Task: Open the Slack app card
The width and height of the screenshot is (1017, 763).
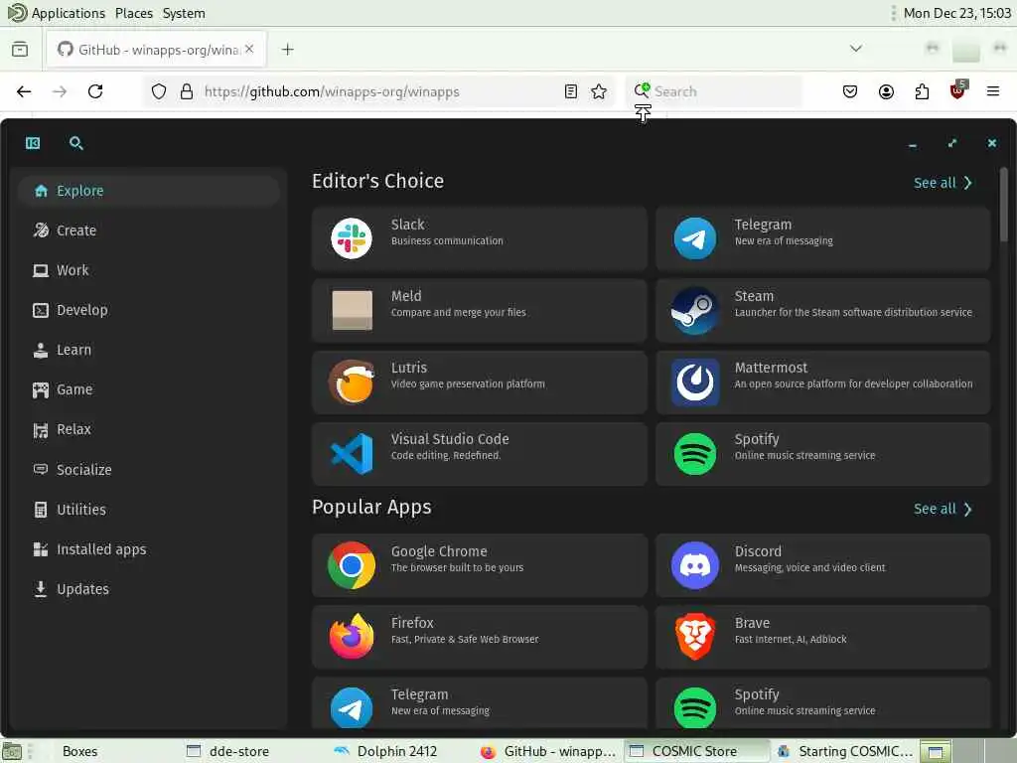Action: [x=480, y=238]
